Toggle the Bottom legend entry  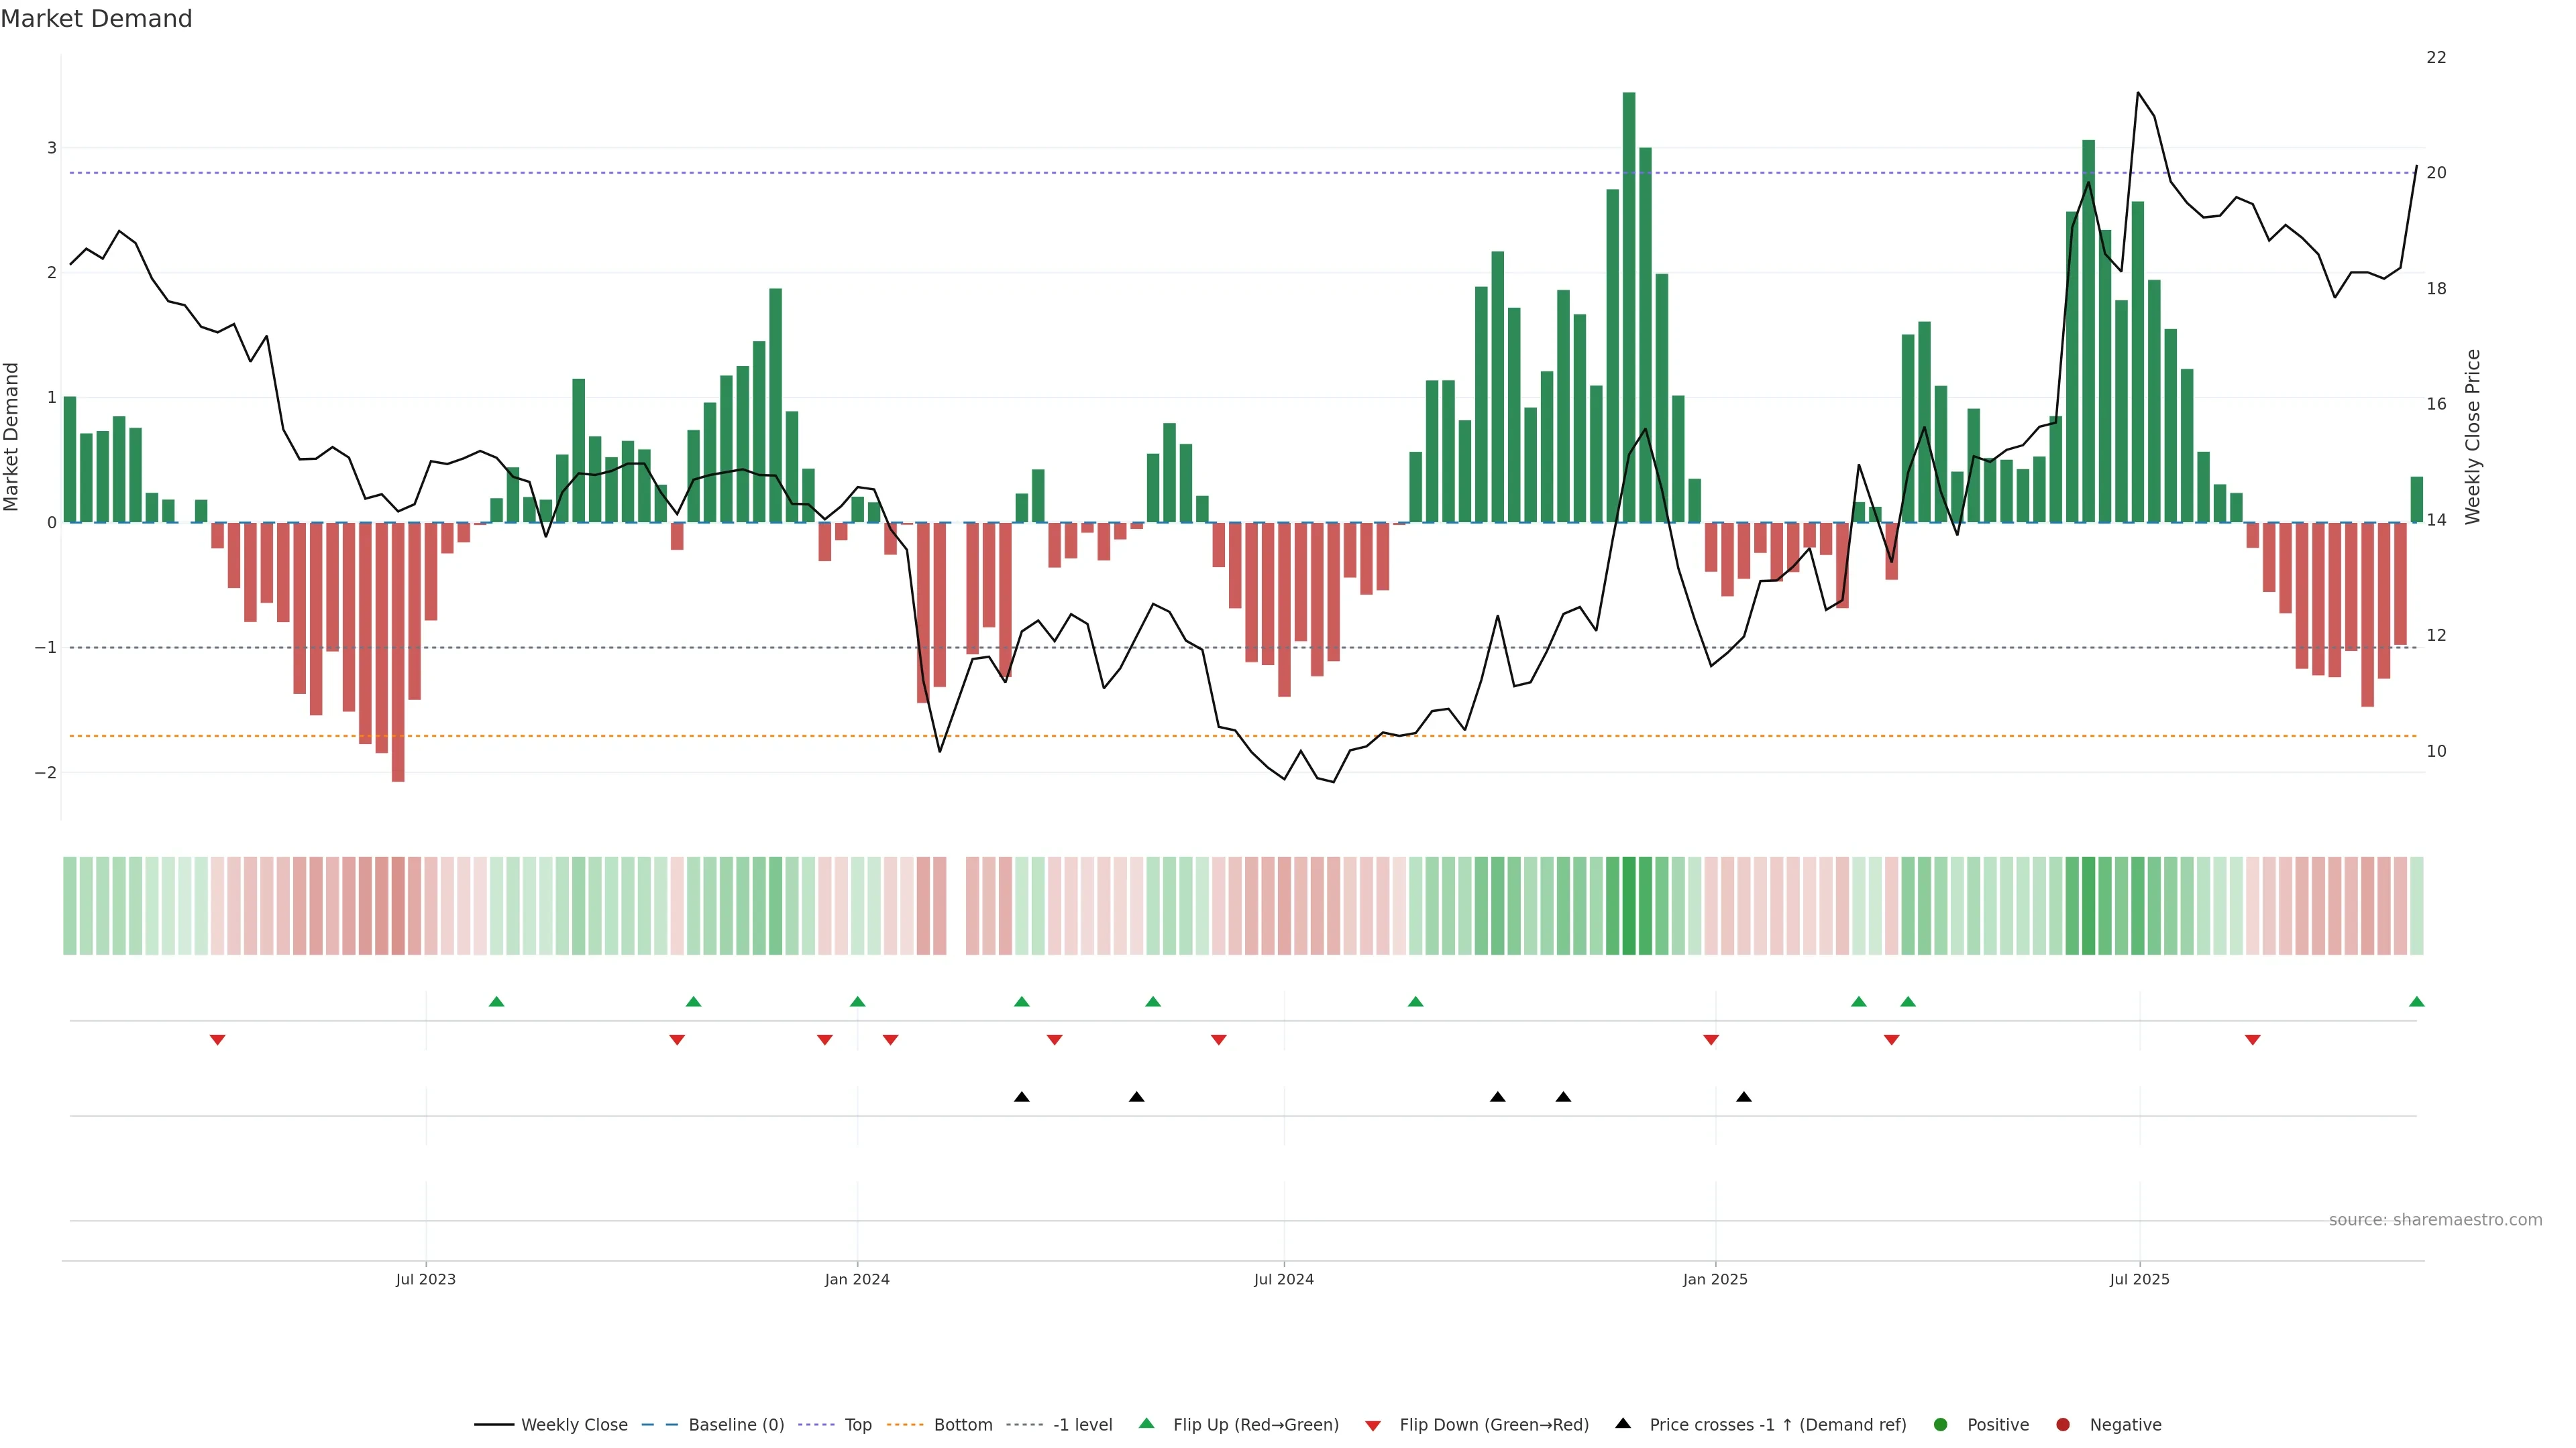click(963, 1424)
